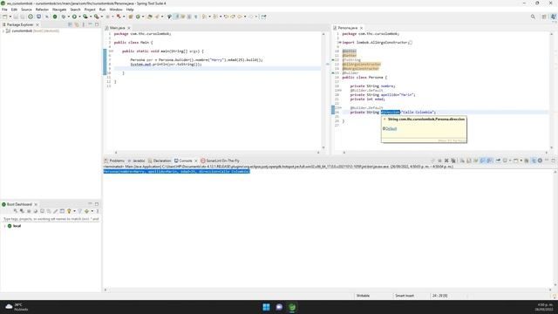Open the chat app icon on the taskbar

coord(279,307)
